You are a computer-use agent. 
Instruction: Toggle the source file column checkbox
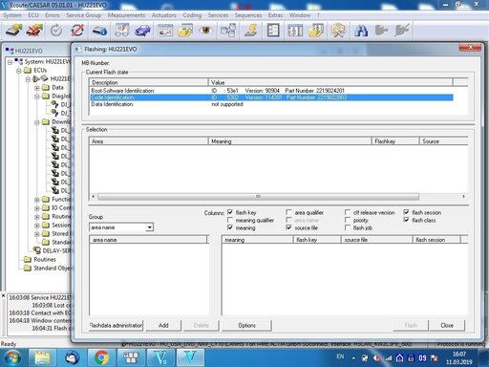click(x=288, y=227)
